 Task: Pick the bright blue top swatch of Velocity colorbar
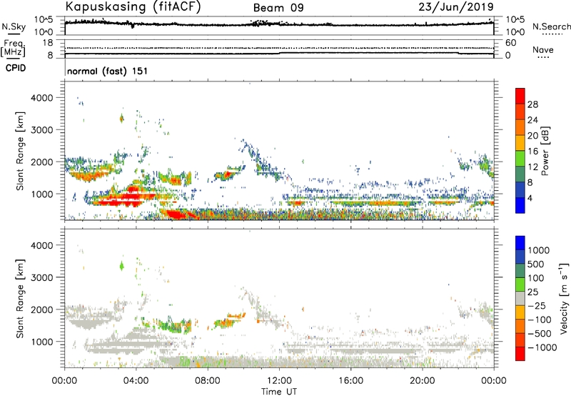520,243
